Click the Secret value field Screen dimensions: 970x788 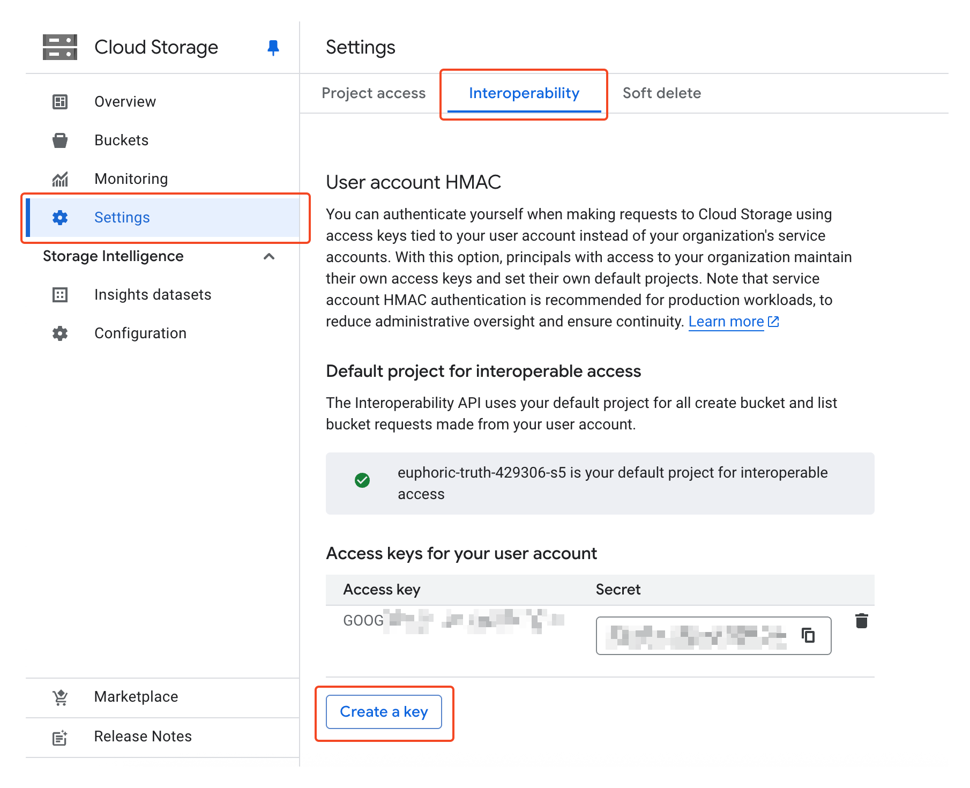click(x=697, y=636)
